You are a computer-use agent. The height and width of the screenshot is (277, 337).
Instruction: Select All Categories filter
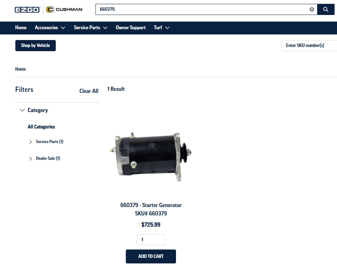pos(41,127)
